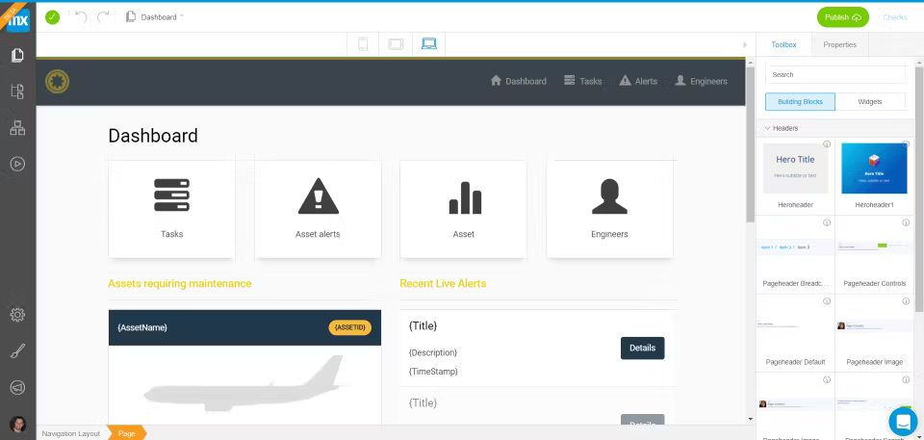Click Navigation Layout breadcrumb
Viewport: 924px width, 440px height.
tap(70, 433)
